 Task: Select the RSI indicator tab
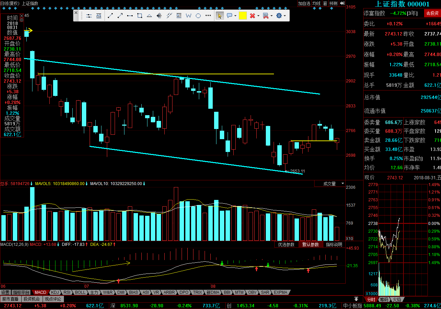pos(67,292)
